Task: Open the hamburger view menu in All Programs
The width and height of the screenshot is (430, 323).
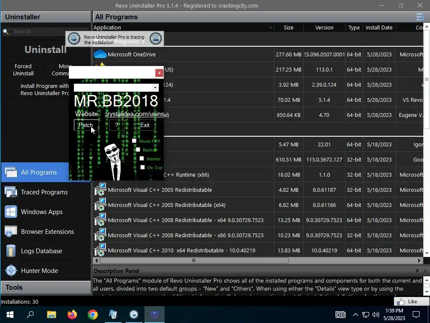Action: (x=420, y=17)
